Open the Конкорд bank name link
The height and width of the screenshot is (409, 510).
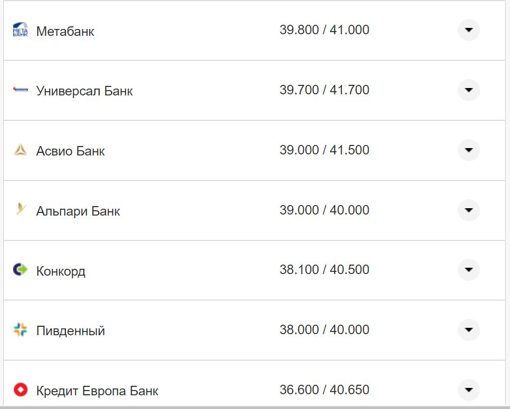(x=61, y=271)
